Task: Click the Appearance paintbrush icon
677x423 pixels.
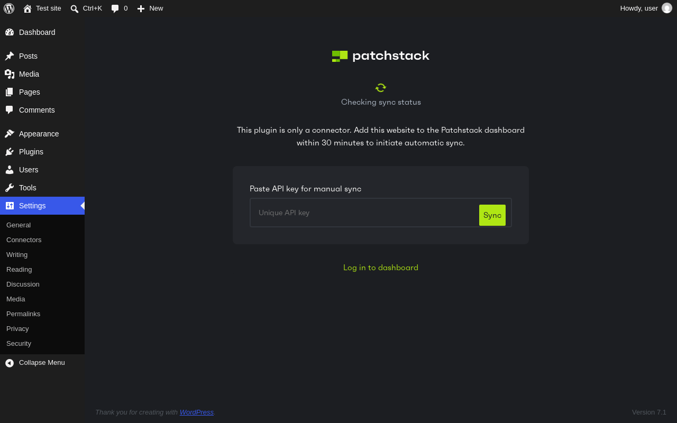Action: click(10, 134)
